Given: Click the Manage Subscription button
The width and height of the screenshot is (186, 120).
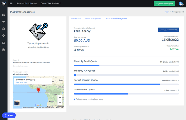Looking at the screenshot, I should 168,30.
